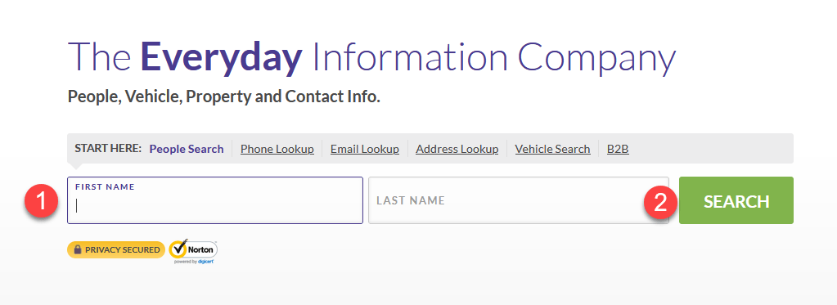The height and width of the screenshot is (305, 837).
Task: Click the green SEARCH button
Action: point(736,200)
